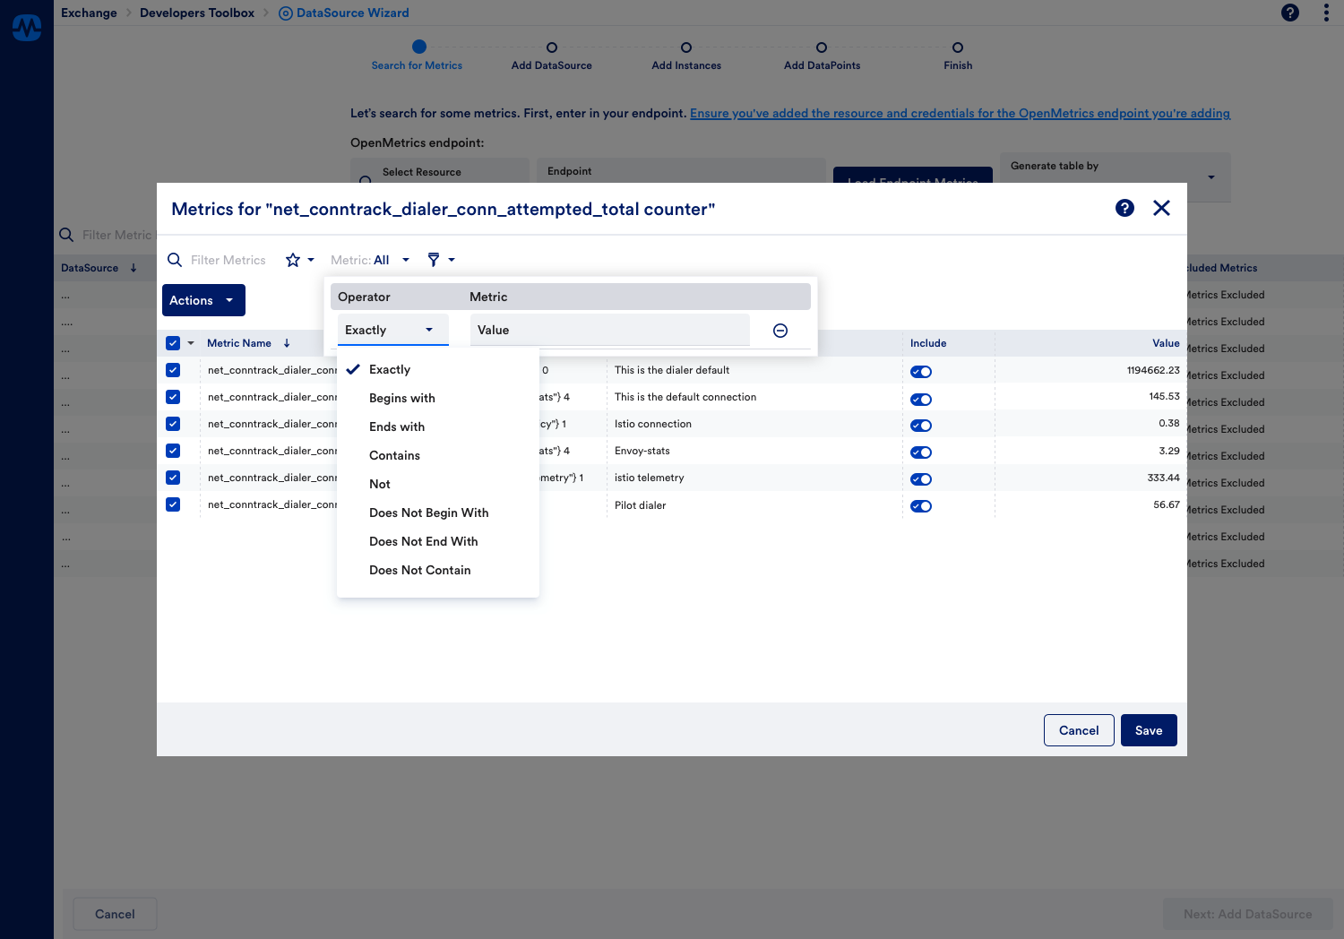Open the vertical three-dot menu

click(1326, 13)
